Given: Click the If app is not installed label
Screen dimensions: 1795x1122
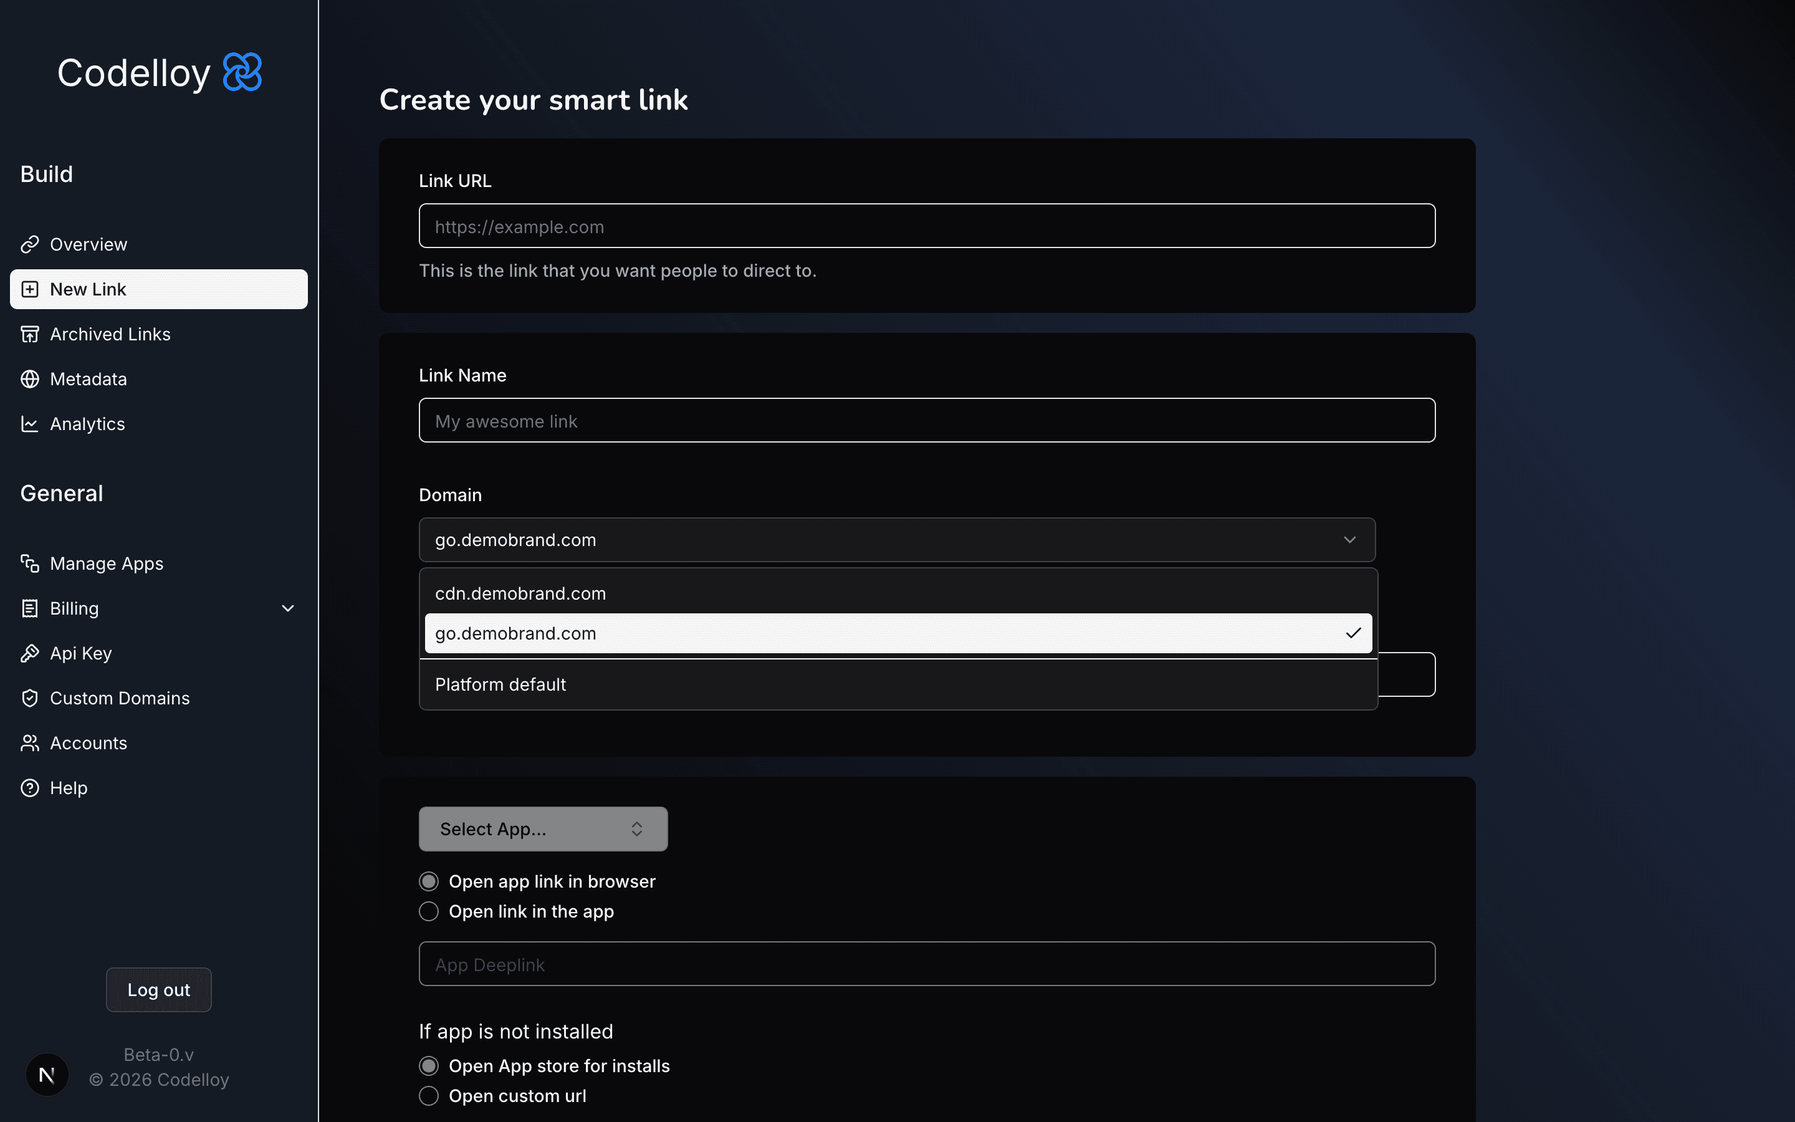Looking at the screenshot, I should 515,1032.
